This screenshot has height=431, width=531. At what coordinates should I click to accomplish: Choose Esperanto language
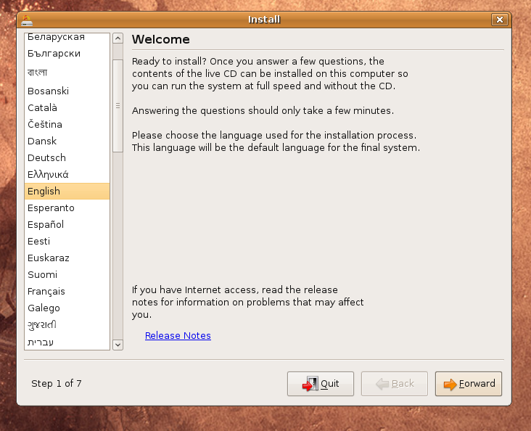pos(67,208)
